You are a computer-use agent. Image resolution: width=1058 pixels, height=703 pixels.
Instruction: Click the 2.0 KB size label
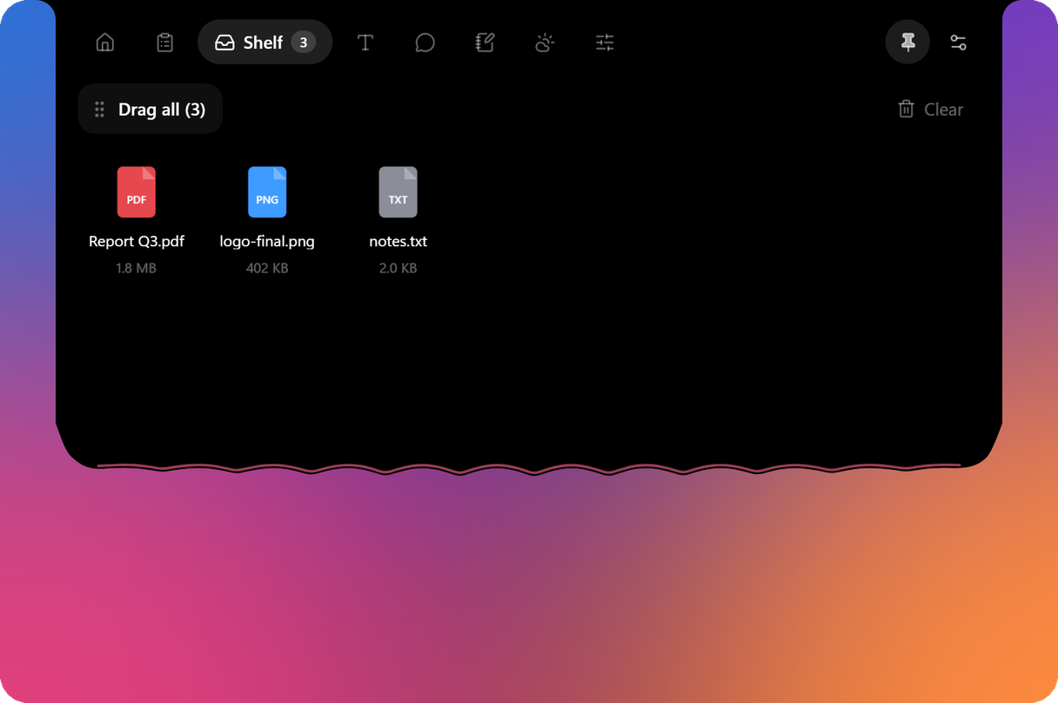click(398, 268)
